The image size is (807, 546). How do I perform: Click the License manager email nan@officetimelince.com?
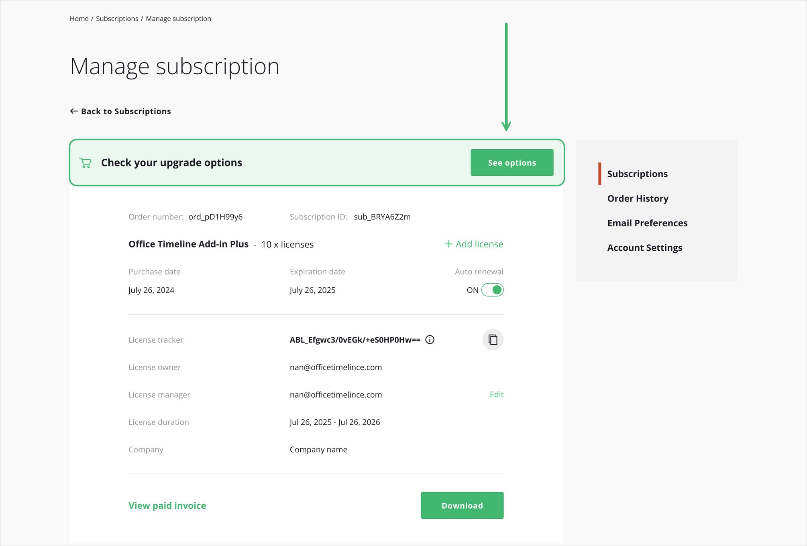[336, 394]
